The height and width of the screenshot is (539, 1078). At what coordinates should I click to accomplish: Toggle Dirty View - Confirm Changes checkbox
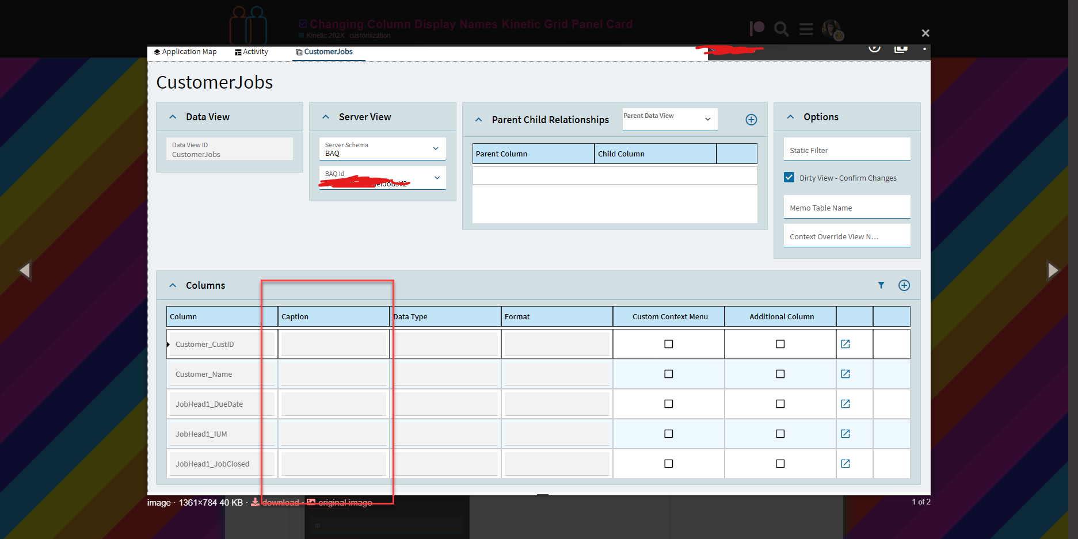click(789, 178)
